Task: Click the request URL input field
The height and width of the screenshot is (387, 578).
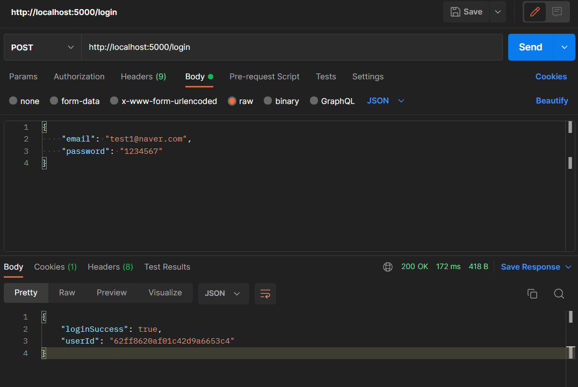Action: coord(292,48)
